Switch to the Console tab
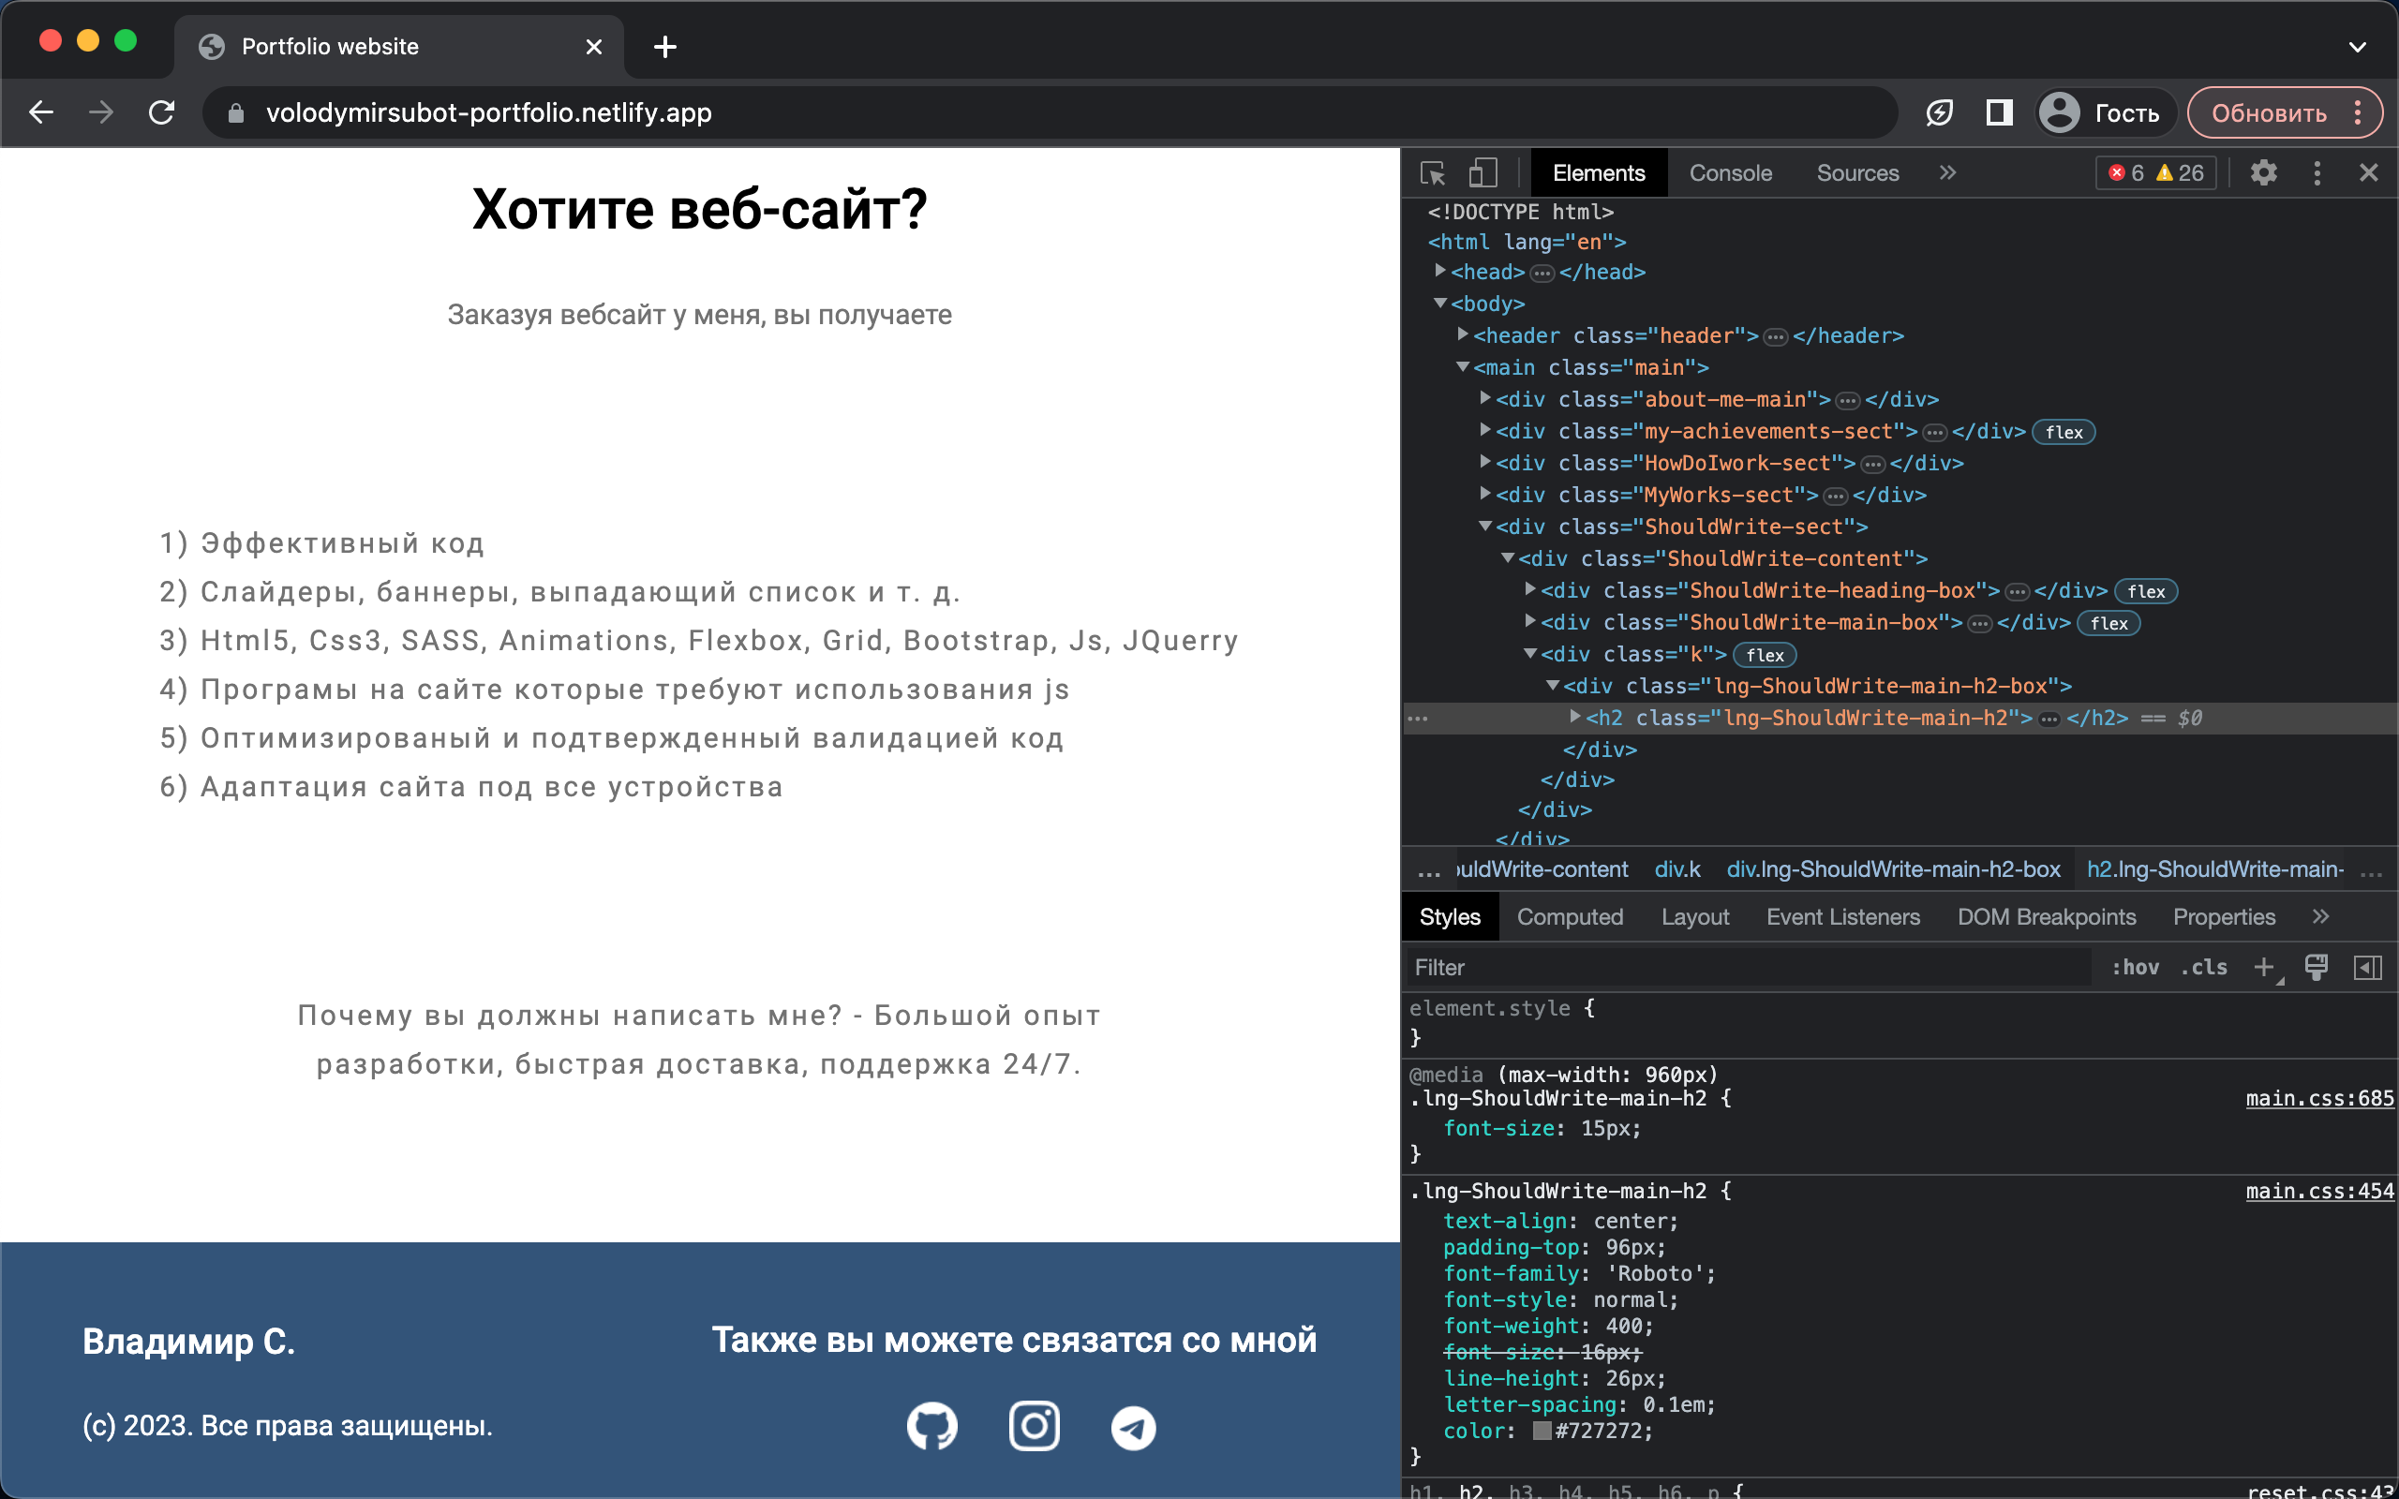2399x1499 pixels. coord(1730,173)
